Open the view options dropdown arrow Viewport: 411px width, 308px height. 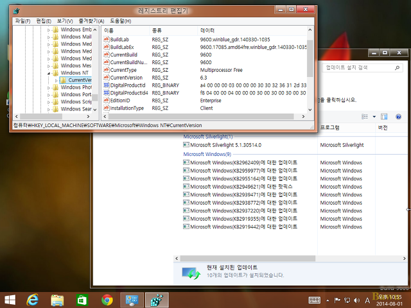[x=374, y=117]
